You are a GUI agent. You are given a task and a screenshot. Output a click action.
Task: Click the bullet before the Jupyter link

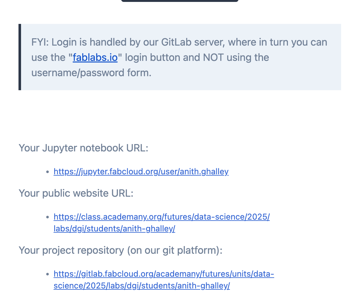point(48,172)
